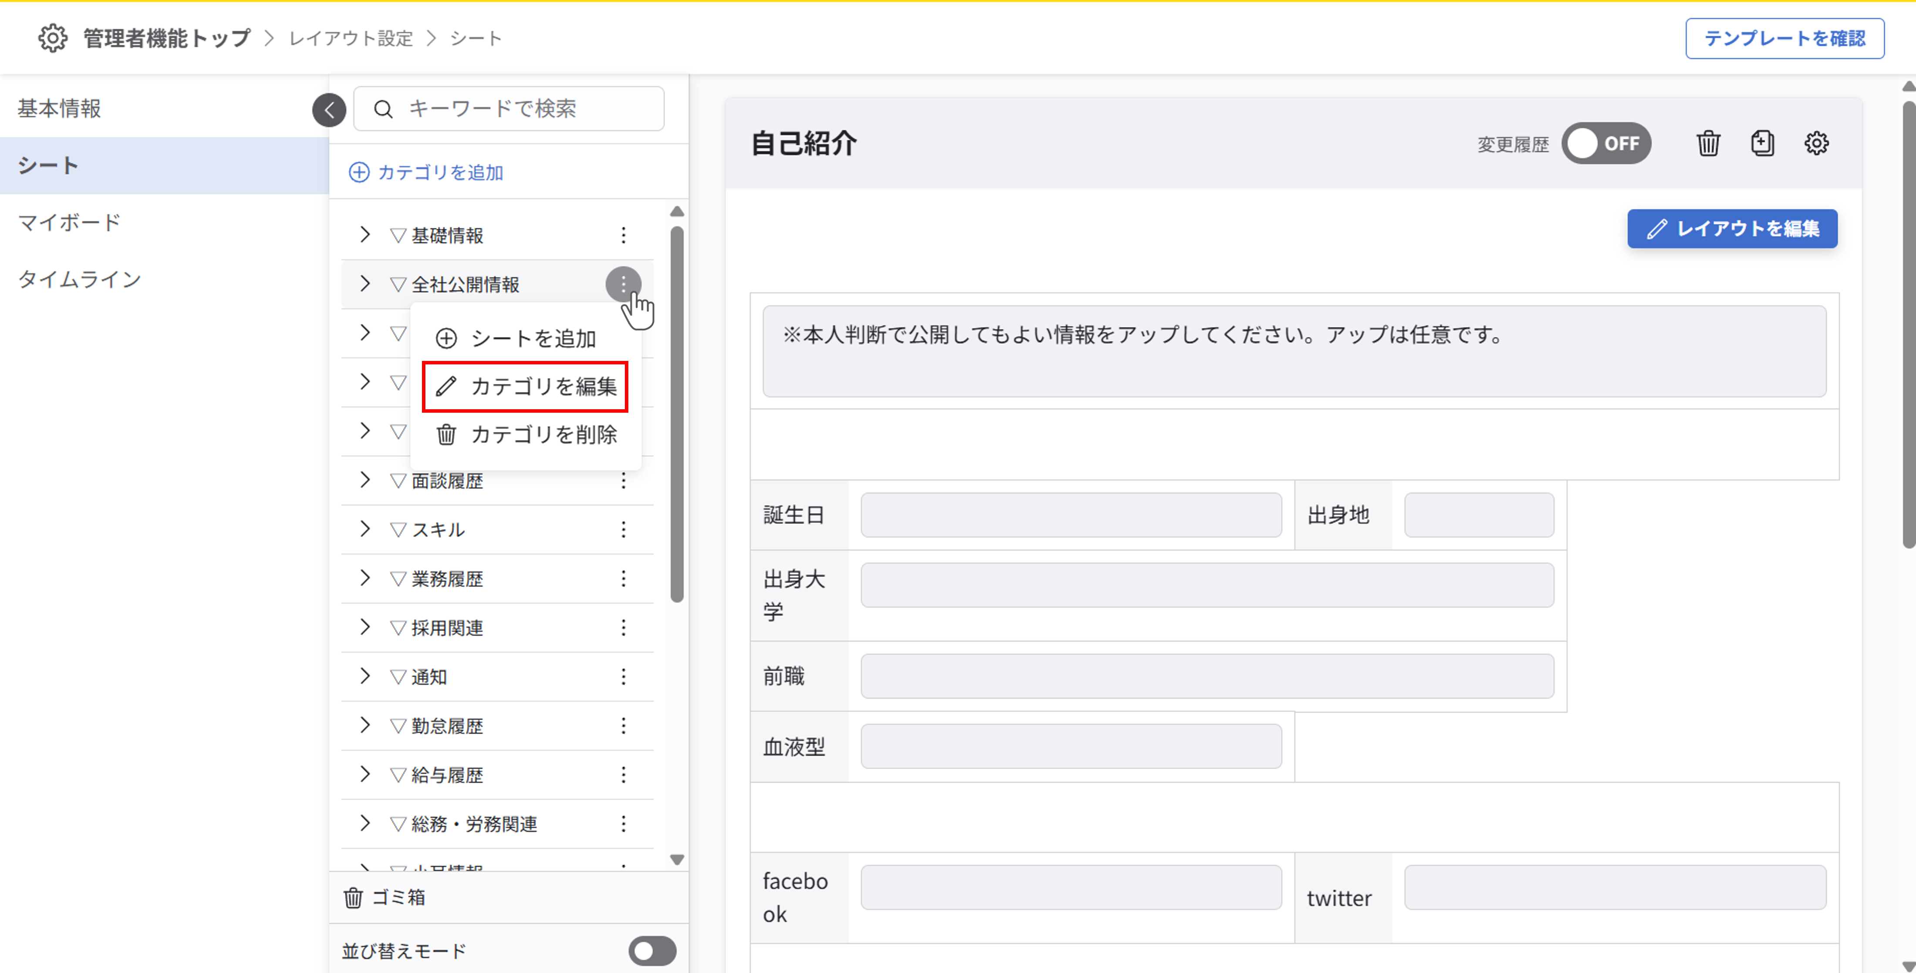Open 基本情報 in the left navigation
The image size is (1916, 973).
[164, 108]
